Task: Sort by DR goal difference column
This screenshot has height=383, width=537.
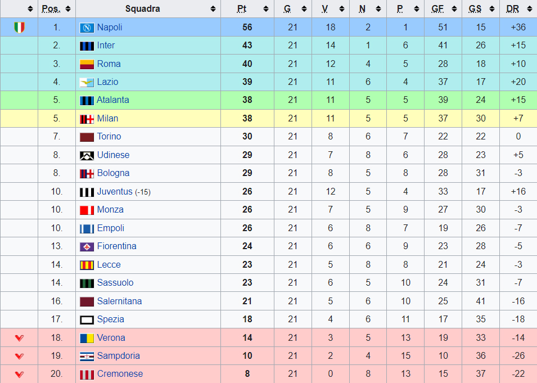Action: click(x=529, y=9)
